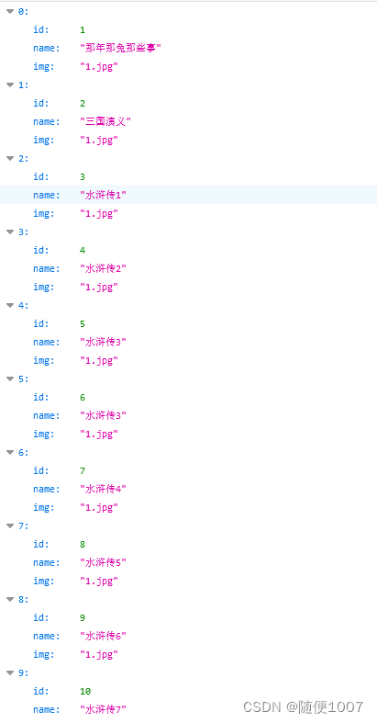377x723 pixels.
Task: Select the name value "那年那兔那些事"
Action: coord(120,48)
